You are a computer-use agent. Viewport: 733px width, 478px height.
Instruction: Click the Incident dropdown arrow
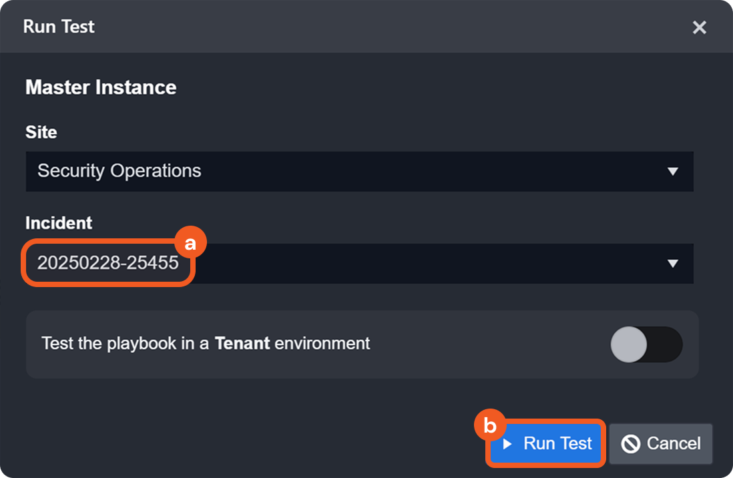(x=672, y=264)
